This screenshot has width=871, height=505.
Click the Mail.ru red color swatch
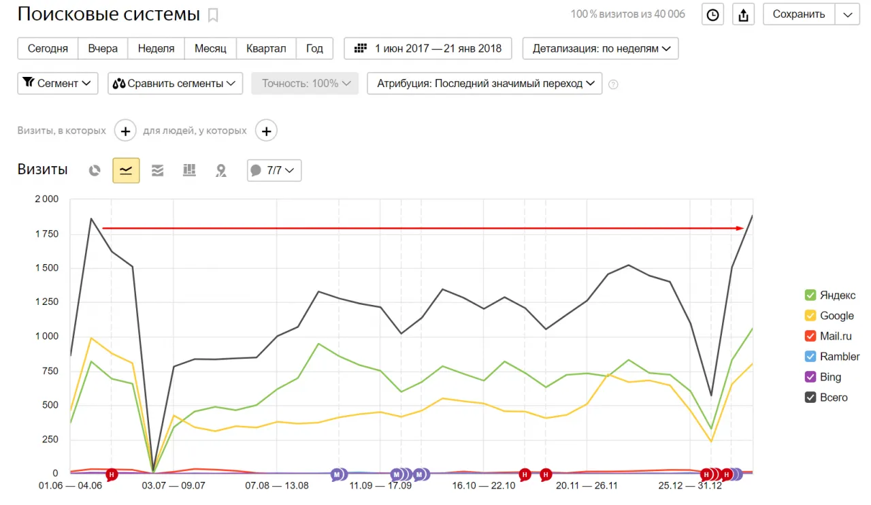(x=810, y=336)
